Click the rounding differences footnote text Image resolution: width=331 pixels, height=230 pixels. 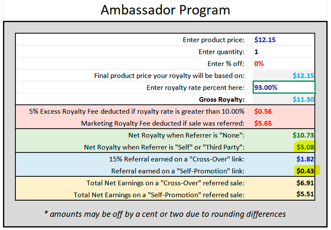tap(165, 214)
